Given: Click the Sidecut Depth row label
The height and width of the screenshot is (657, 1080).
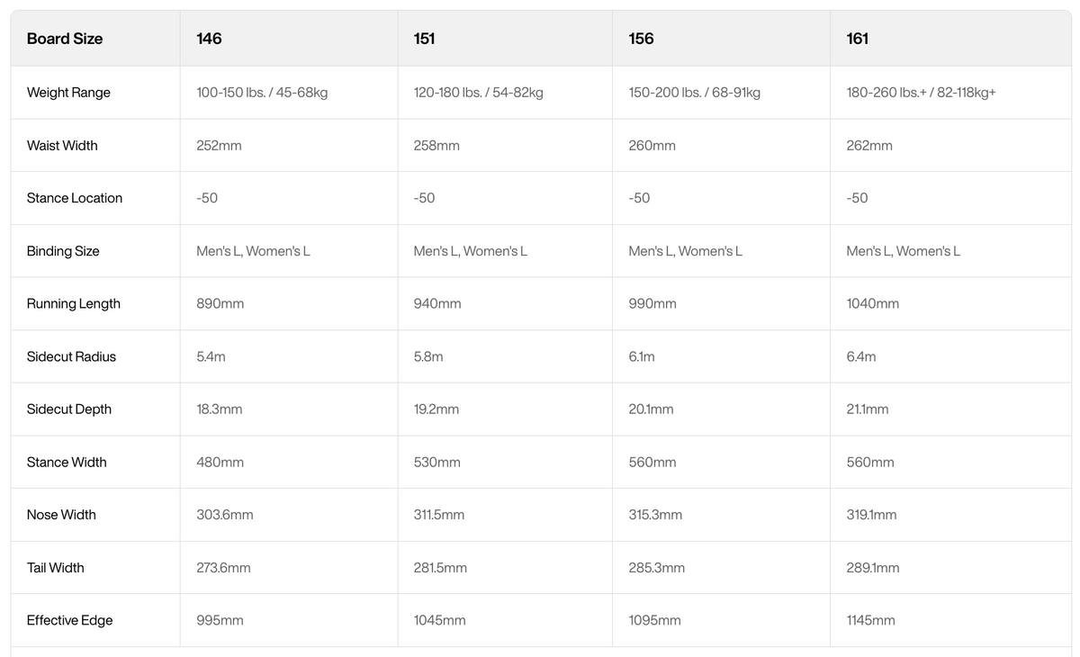Looking at the screenshot, I should point(69,409).
